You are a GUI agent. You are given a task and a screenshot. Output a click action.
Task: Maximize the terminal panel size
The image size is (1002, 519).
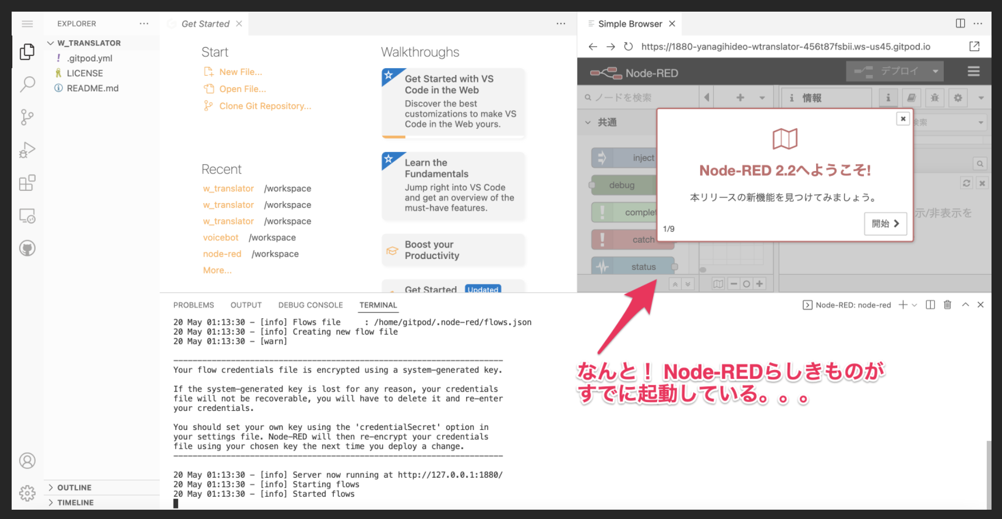click(965, 305)
